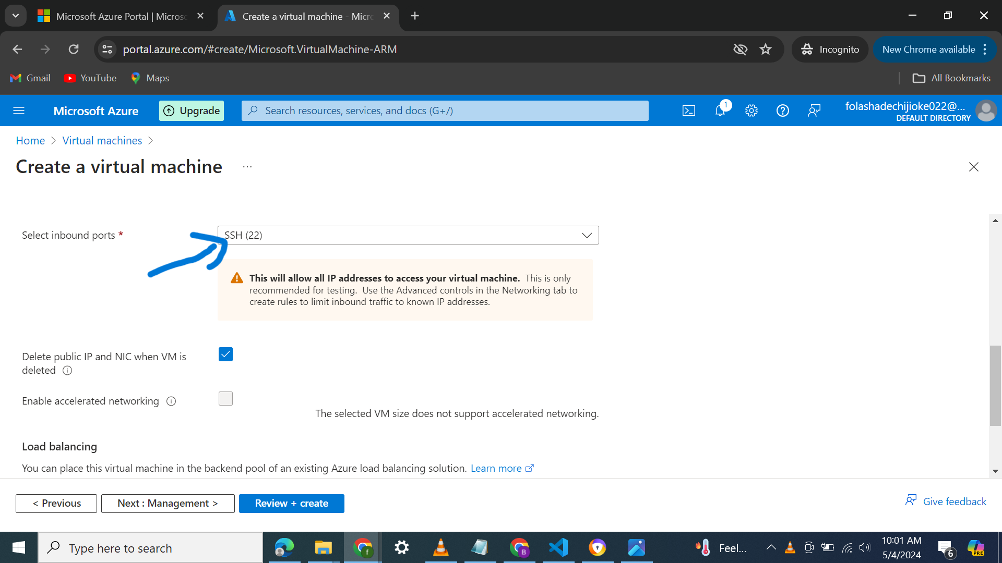Expand the Select inbound ports dropdown
This screenshot has width=1002, height=563.
point(408,235)
